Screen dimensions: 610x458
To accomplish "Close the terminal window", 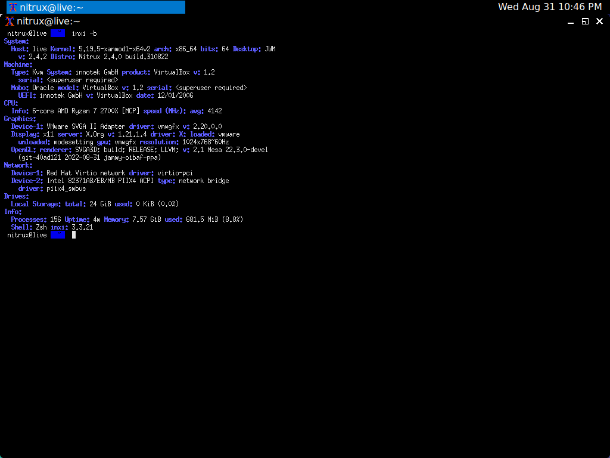I will click(x=599, y=21).
